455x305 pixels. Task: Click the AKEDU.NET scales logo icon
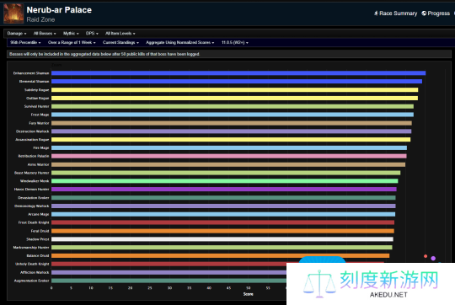[x=319, y=284]
